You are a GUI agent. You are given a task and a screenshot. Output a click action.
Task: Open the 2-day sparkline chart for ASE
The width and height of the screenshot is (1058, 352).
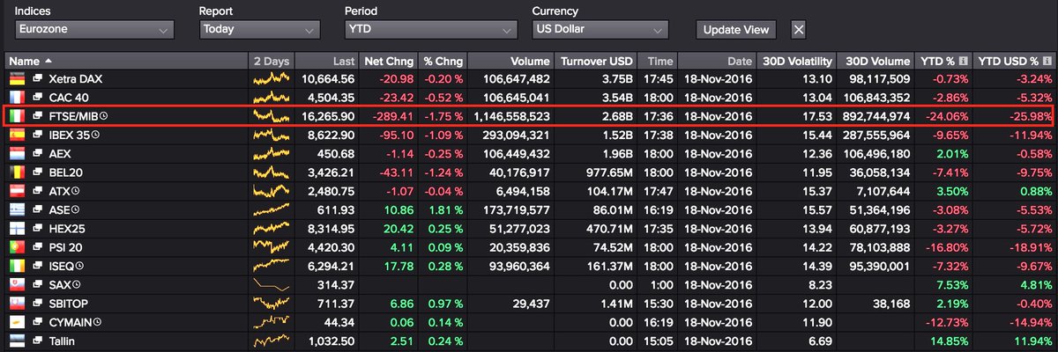click(271, 209)
